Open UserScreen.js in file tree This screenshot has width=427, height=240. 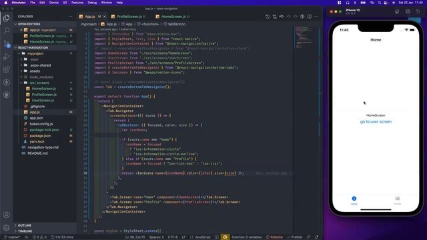click(x=43, y=101)
